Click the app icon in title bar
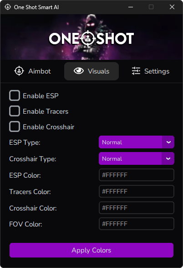The image size is (183, 268). point(8,7)
